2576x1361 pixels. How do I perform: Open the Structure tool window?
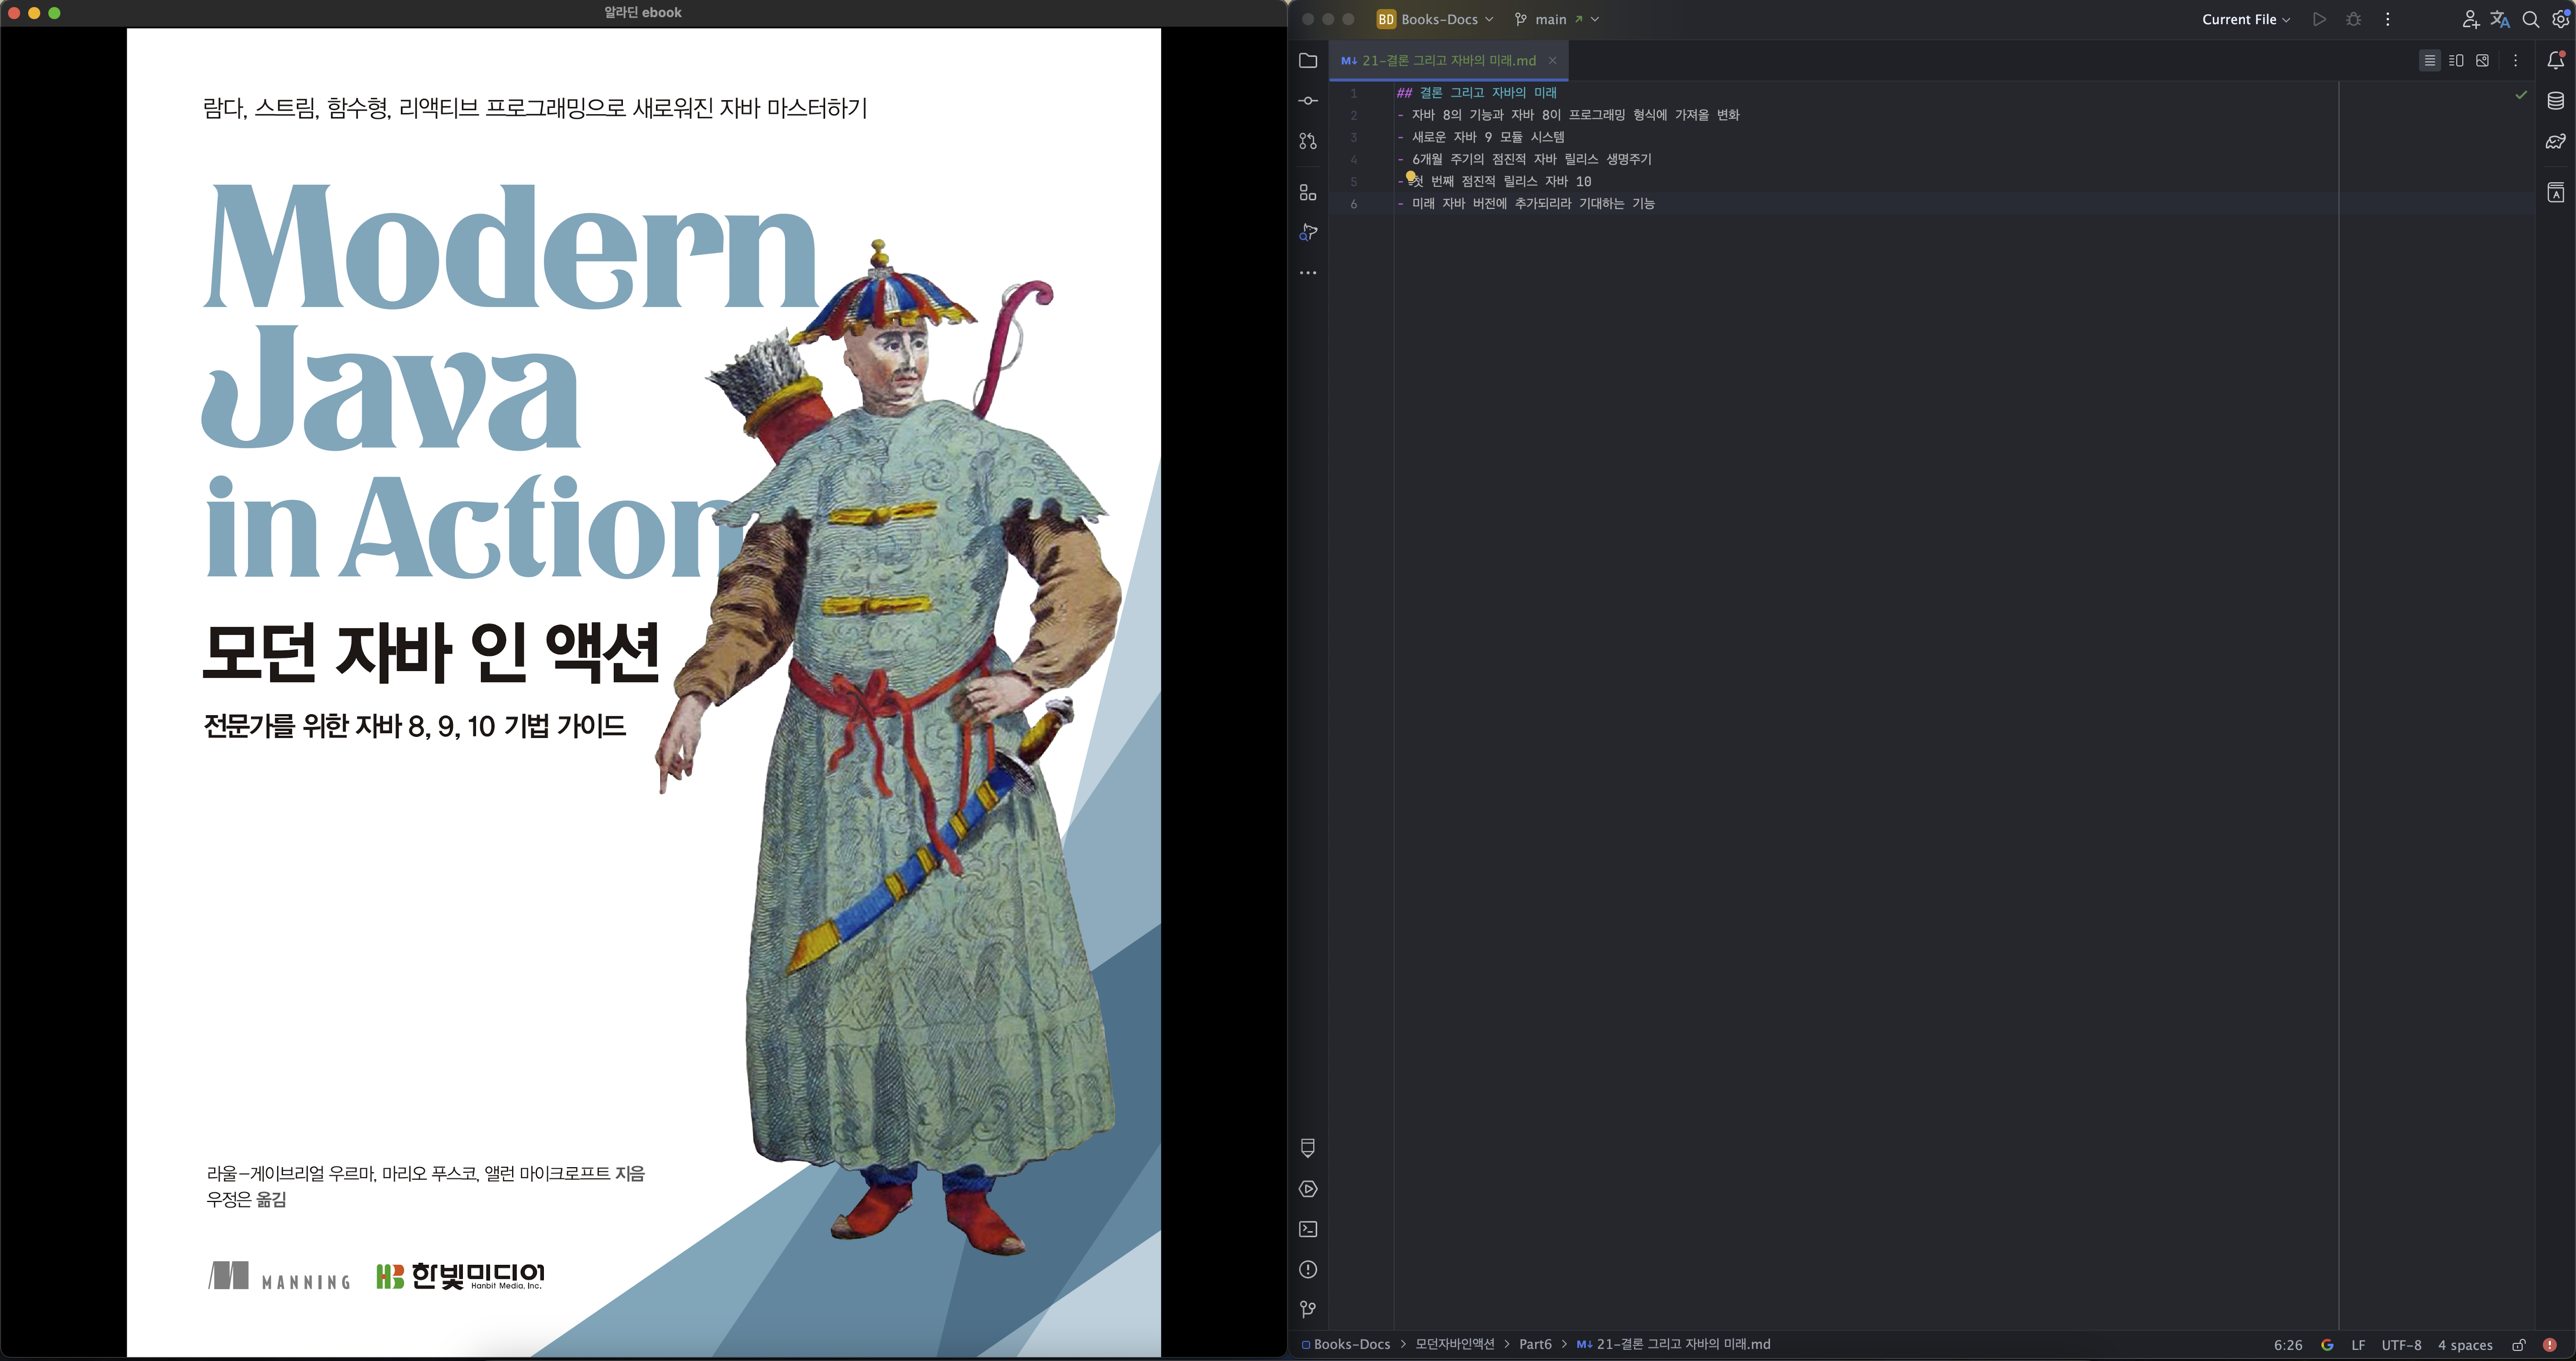pyautogui.click(x=1307, y=192)
